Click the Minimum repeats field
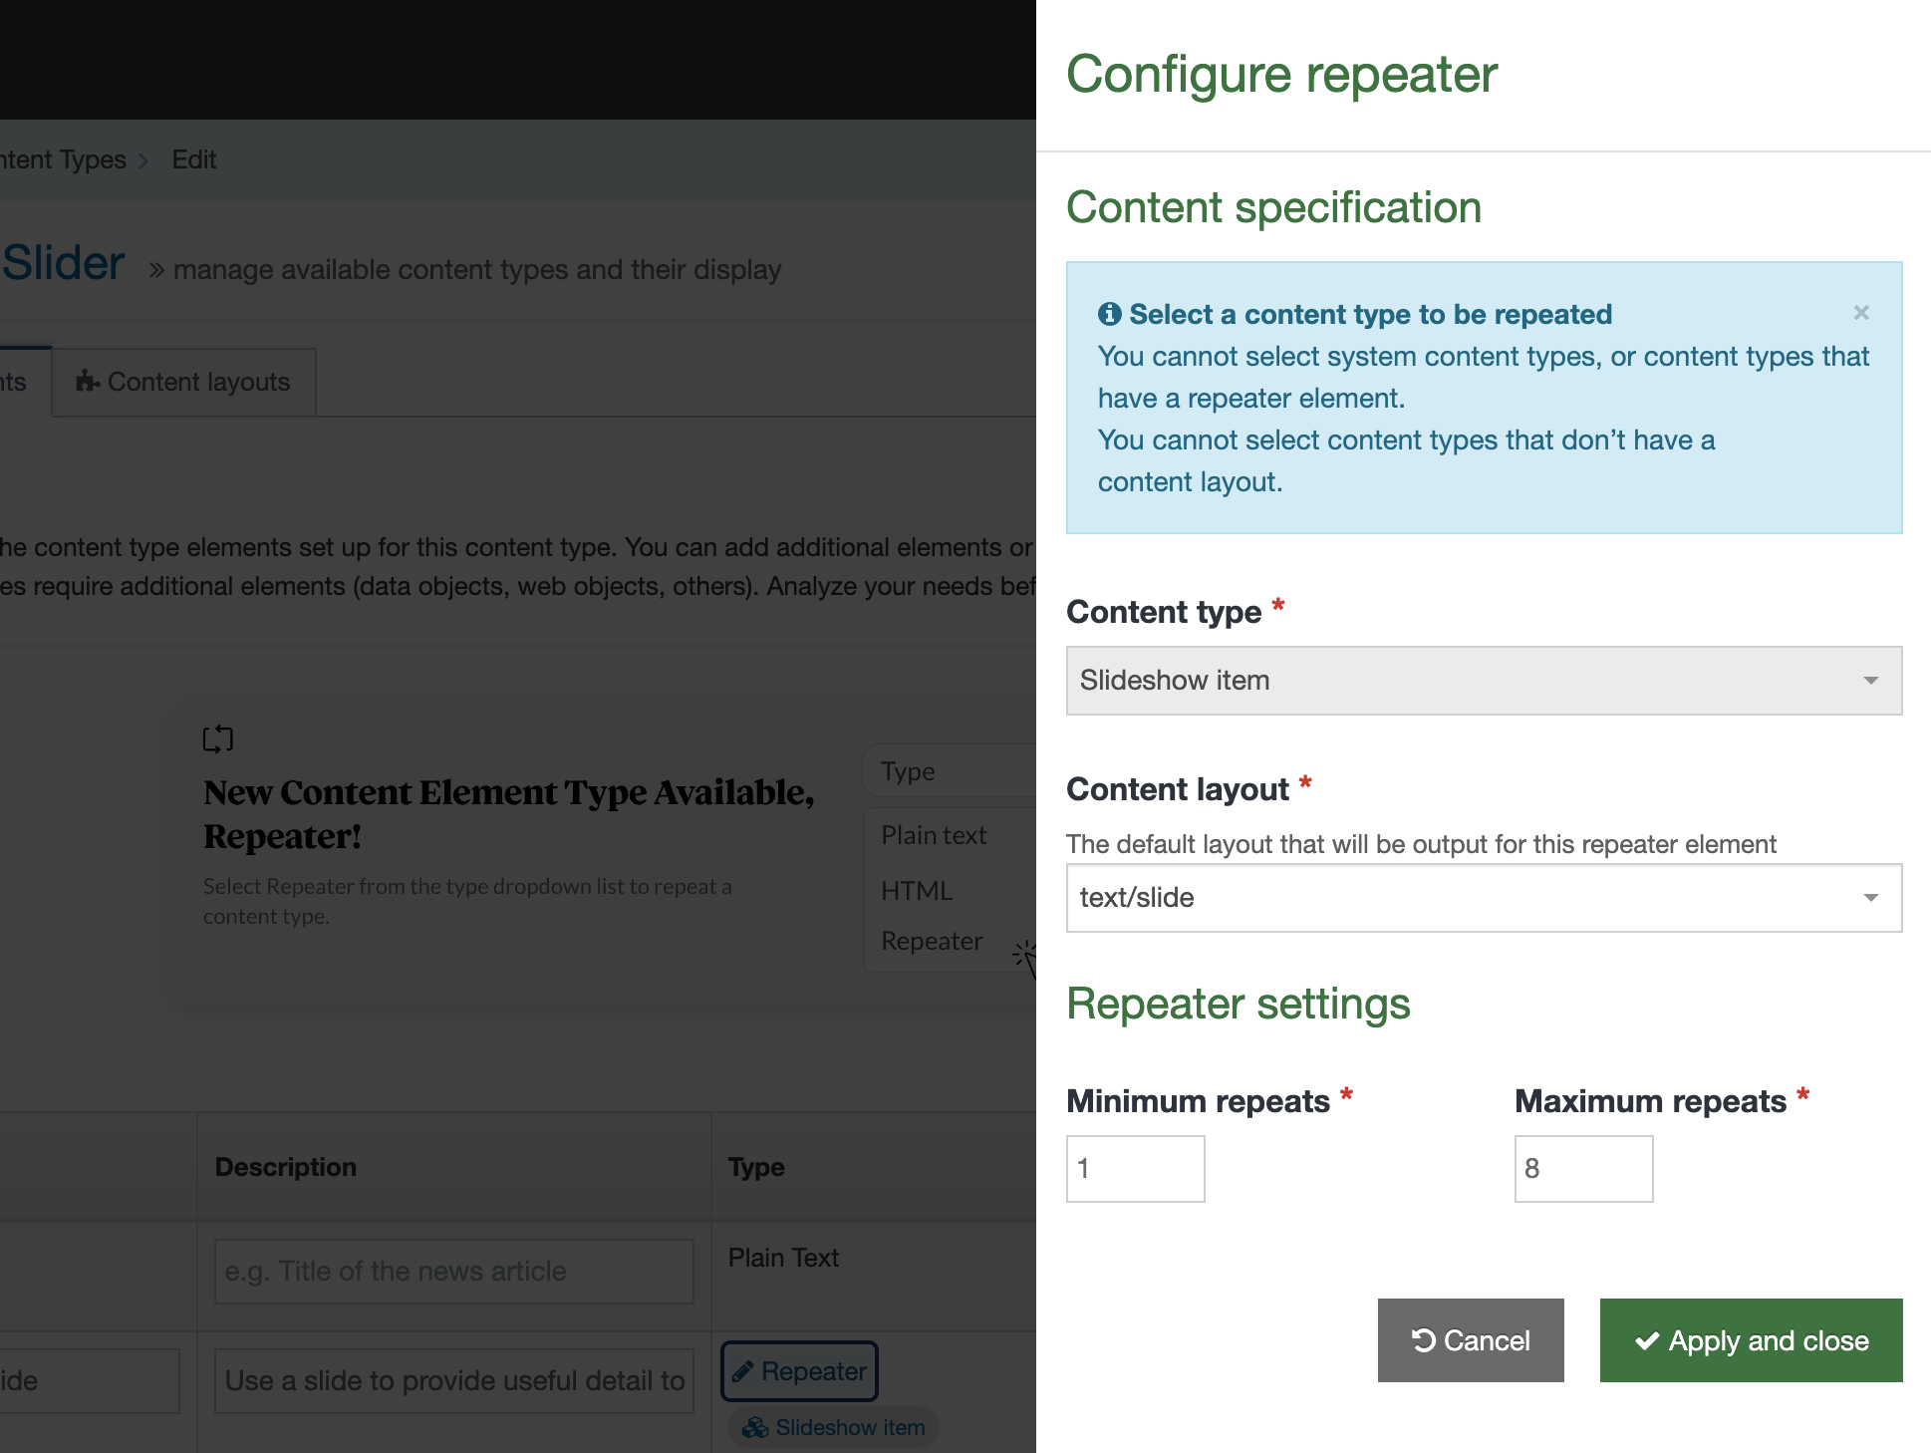Viewport: 1931px width, 1453px height. (1135, 1168)
